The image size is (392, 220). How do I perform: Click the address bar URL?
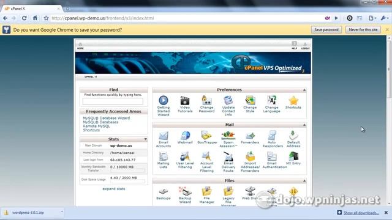[102, 18]
